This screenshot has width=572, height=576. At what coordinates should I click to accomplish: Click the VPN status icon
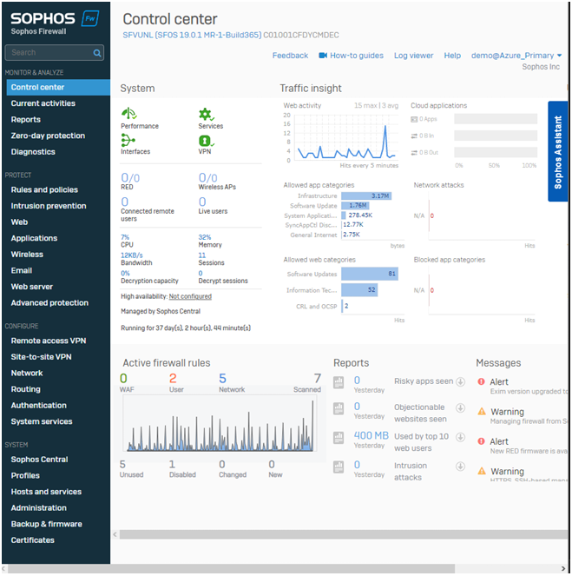pos(207,141)
